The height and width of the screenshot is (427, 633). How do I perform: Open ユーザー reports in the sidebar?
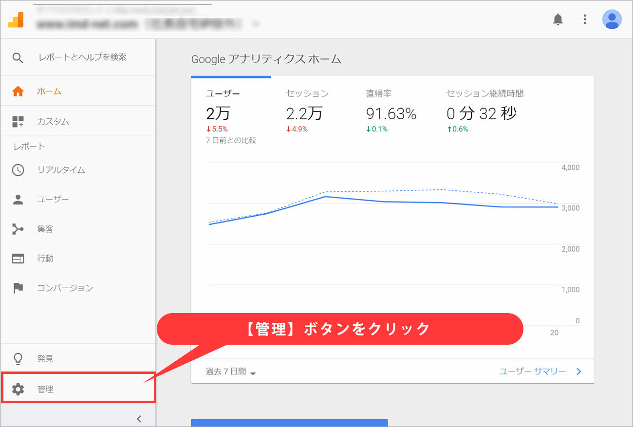(78, 199)
